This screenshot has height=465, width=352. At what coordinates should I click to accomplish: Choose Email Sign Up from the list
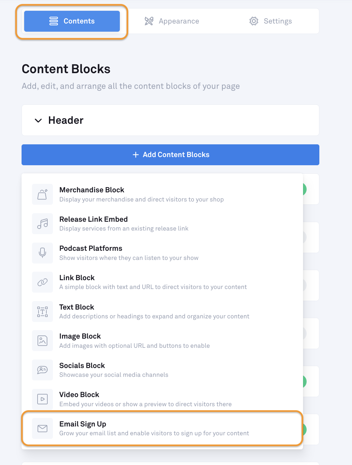click(x=162, y=428)
